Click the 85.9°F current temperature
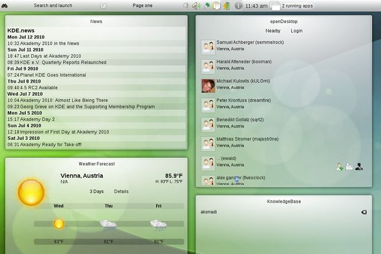Screen dimensions: 381x254 click(174, 175)
